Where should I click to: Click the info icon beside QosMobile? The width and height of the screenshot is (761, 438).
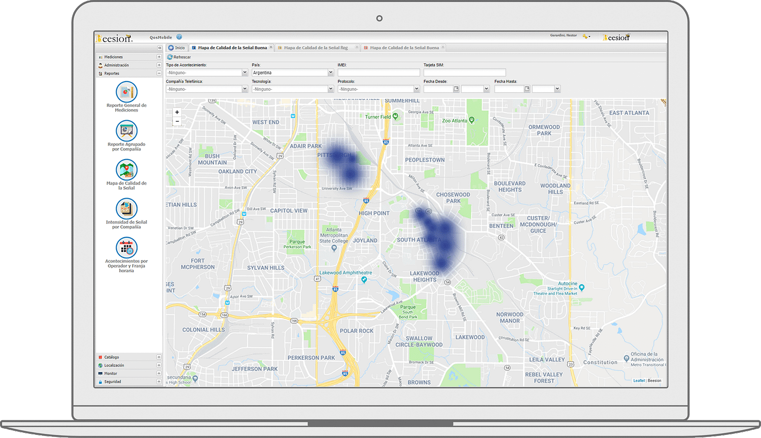(x=179, y=37)
